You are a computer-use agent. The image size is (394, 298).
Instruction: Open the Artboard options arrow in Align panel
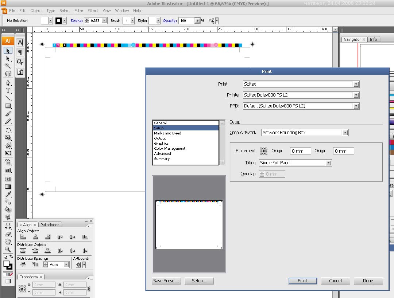pyautogui.click(x=84, y=264)
